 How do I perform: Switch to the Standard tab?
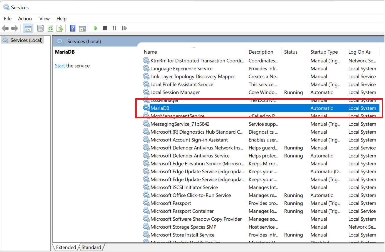91,247
